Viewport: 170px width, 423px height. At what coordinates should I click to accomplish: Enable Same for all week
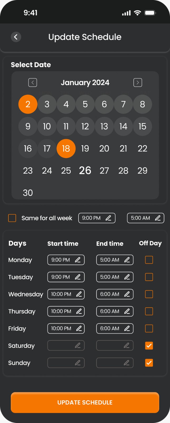[12, 218]
